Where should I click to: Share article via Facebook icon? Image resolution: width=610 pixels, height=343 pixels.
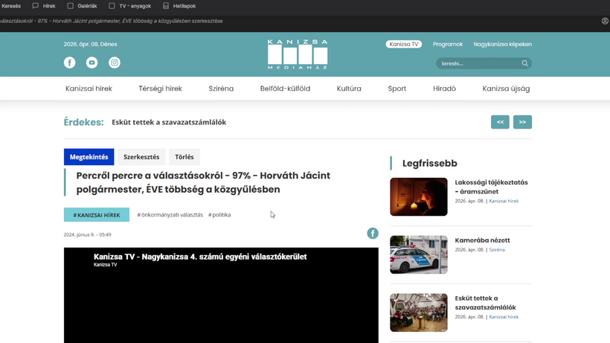coord(373,234)
